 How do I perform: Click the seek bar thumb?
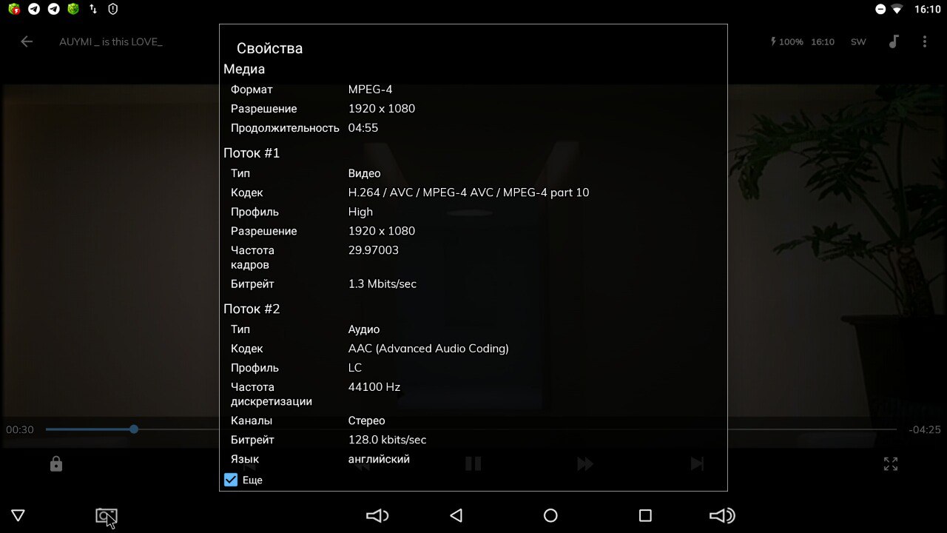click(134, 429)
